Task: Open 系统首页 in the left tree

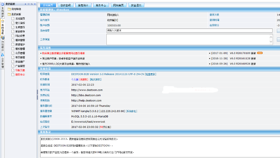Action: [x=20, y=19]
